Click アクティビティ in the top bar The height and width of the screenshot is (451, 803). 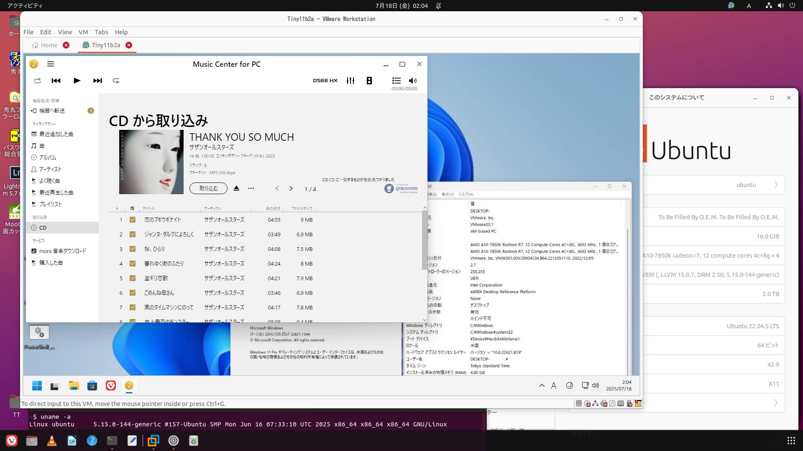point(25,6)
